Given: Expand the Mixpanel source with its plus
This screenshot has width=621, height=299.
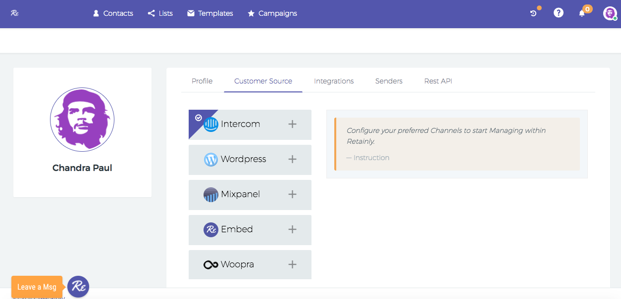Looking at the screenshot, I should [292, 194].
